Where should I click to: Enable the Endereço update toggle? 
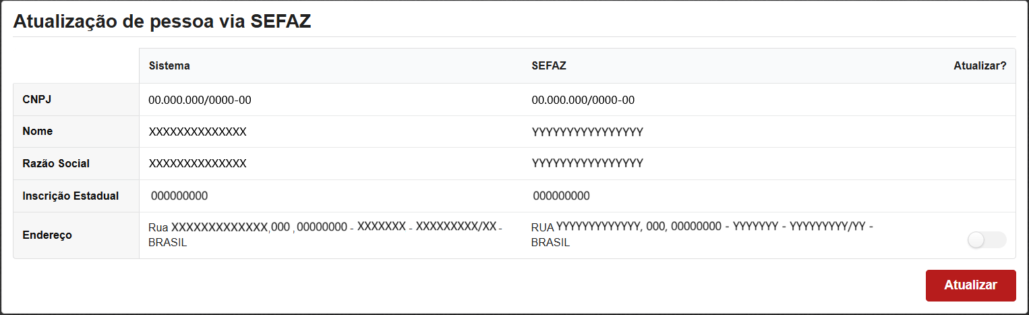986,240
